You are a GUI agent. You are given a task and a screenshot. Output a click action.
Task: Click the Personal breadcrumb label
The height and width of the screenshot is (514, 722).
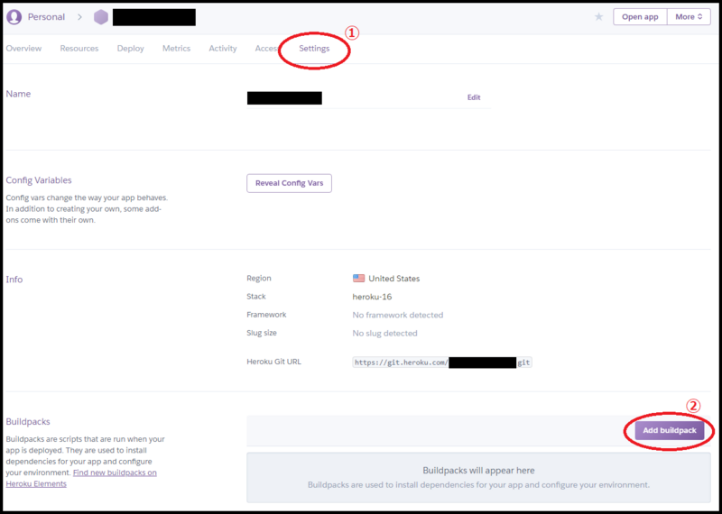point(46,16)
